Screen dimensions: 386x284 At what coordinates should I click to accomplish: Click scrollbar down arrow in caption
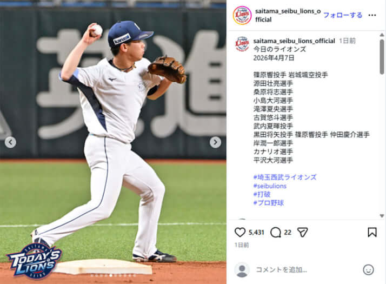[x=382, y=216]
